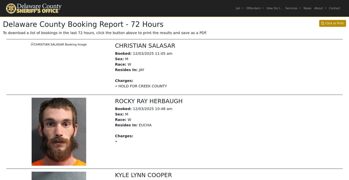The height and width of the screenshot is (180, 349).
Task: Expand the Services dropdown menu
Action: [x=293, y=8]
